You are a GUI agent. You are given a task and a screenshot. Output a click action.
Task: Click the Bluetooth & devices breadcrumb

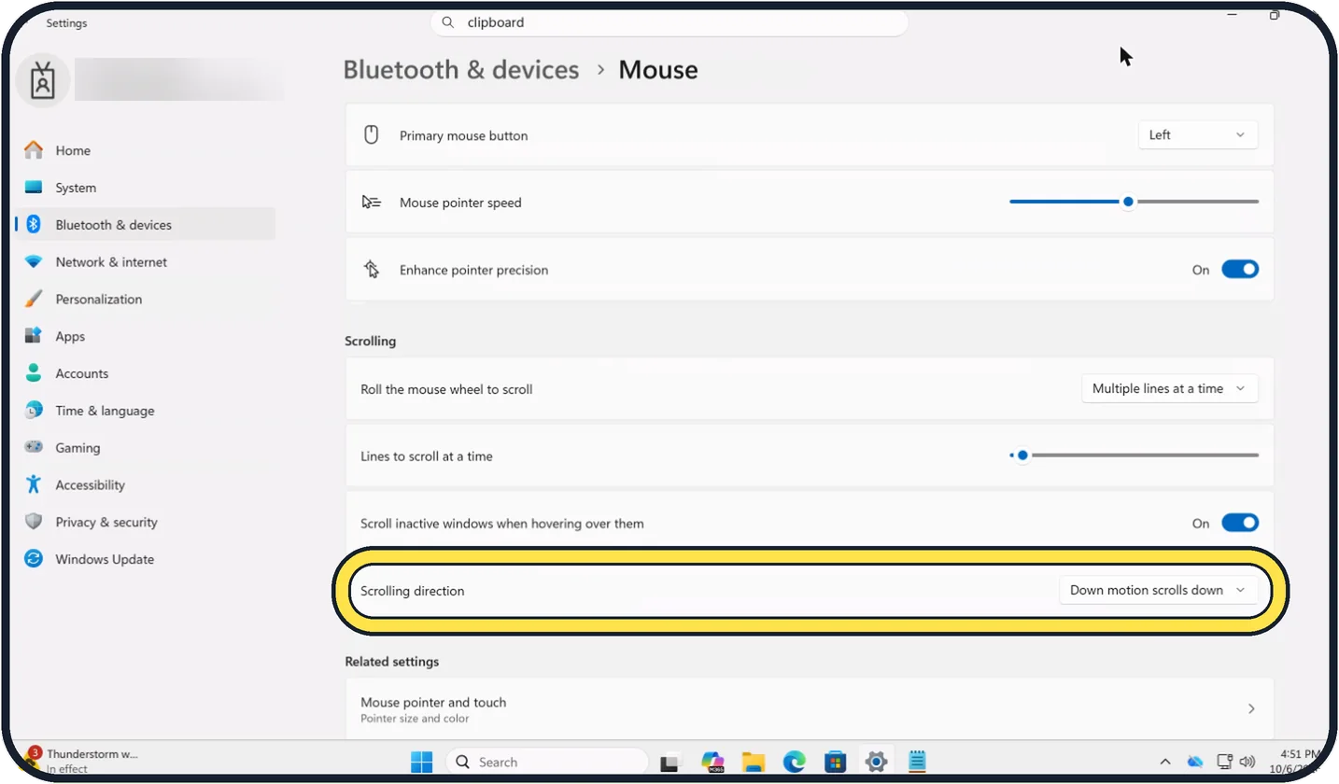pos(461,70)
